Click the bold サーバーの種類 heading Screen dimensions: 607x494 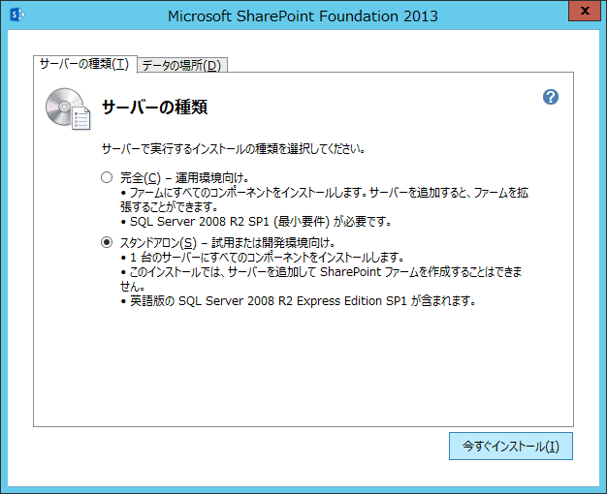(155, 108)
